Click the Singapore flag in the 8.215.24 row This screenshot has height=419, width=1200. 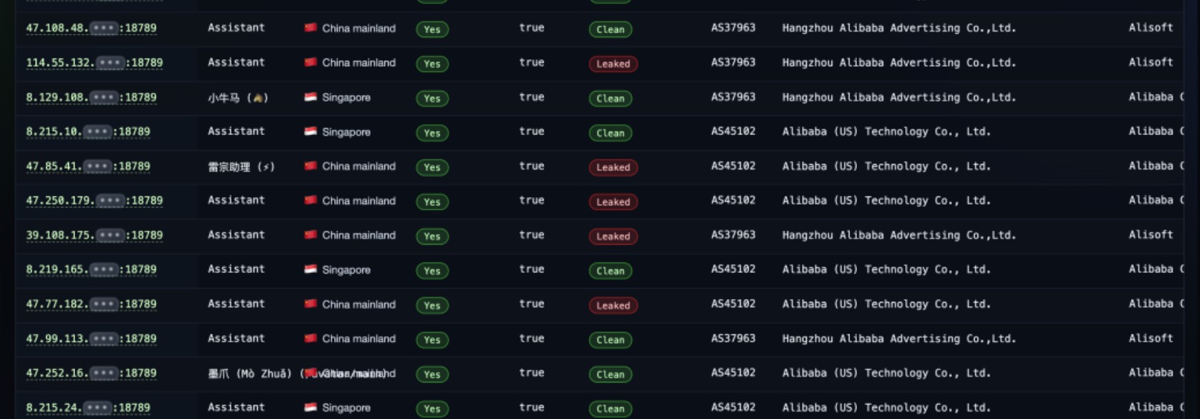click(x=311, y=407)
